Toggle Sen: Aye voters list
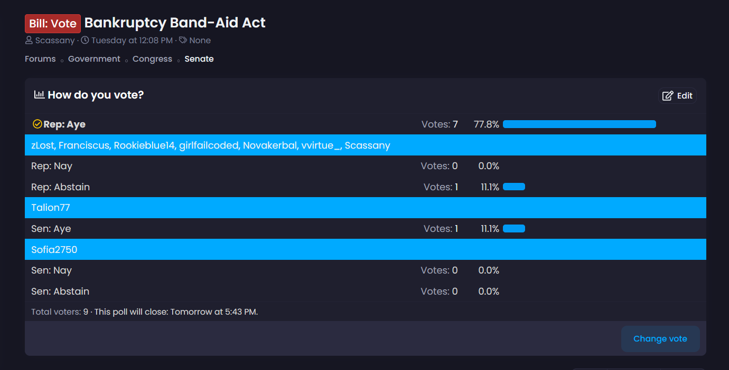 (x=441, y=229)
